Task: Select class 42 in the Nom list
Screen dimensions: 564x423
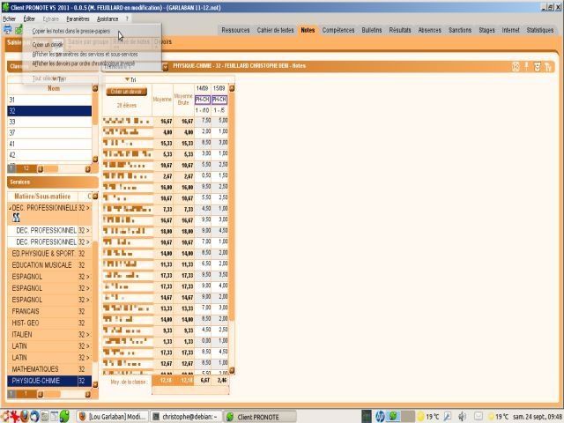Action: point(49,155)
